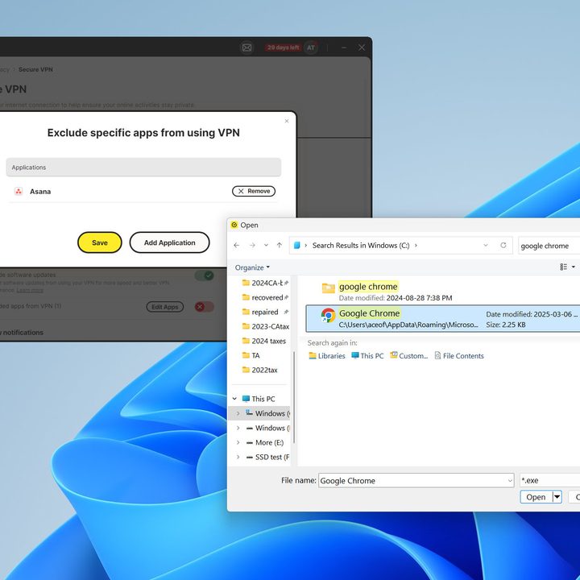
Task: Click the navigation pane scrollbar
Action: click(294, 397)
